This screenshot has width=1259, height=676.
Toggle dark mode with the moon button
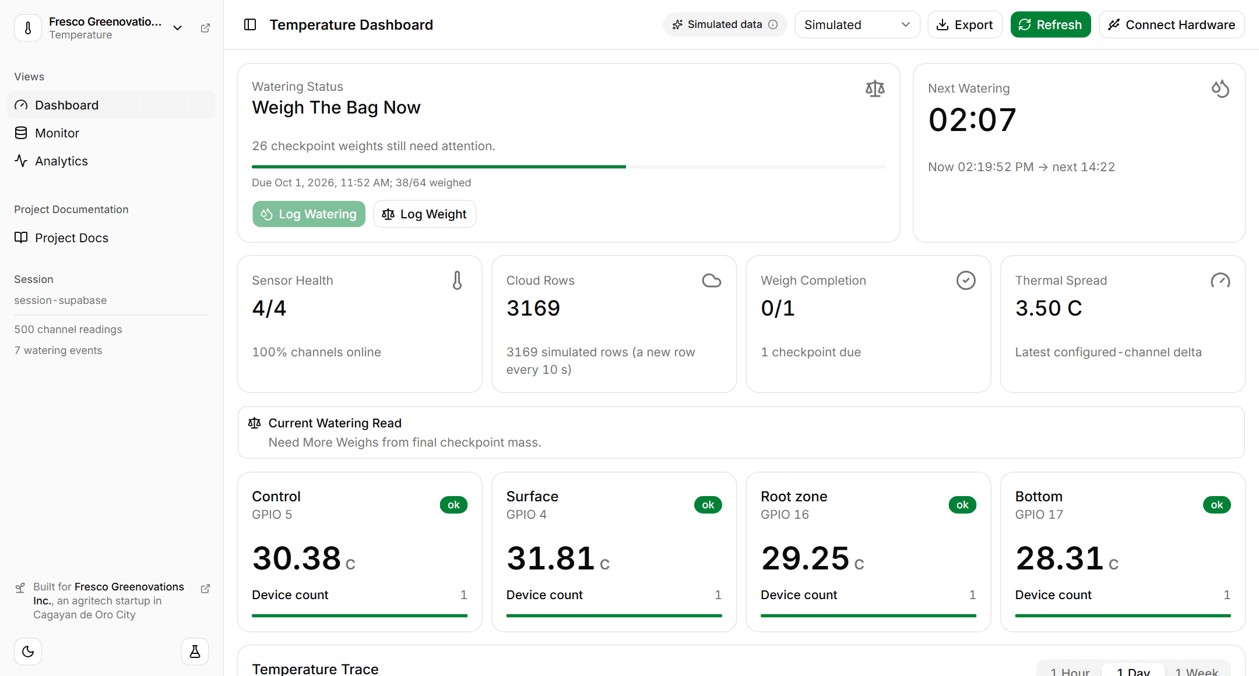click(28, 652)
